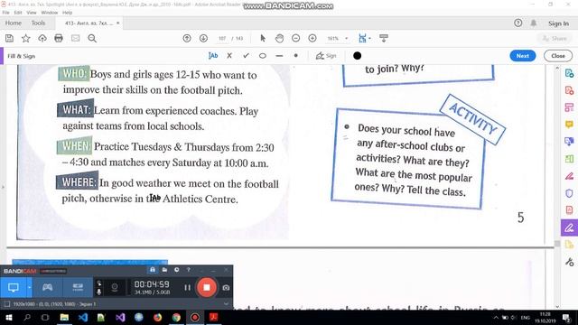578x325 pixels.
Task: Go to the previous page arrow
Action: click(x=187, y=38)
